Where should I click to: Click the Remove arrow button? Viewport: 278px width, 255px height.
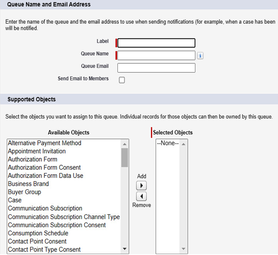pos(141,196)
